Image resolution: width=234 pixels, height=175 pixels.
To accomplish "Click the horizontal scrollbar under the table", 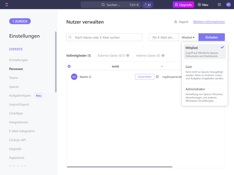I will 120,167.
